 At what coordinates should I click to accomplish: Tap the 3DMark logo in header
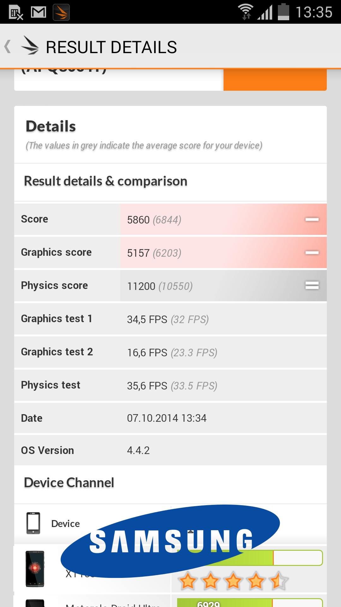click(30, 46)
